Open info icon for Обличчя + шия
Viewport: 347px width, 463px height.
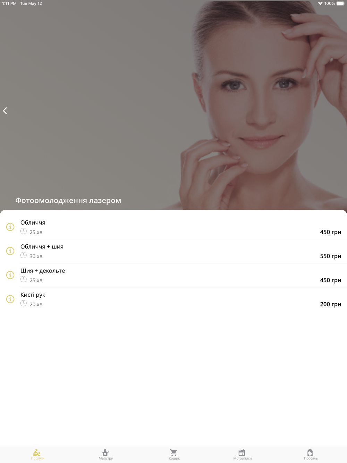pos(10,251)
